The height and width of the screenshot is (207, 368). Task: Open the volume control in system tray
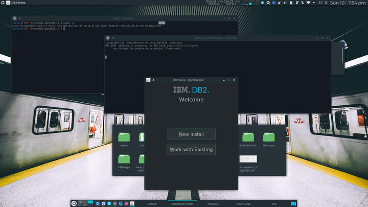pos(285,3)
